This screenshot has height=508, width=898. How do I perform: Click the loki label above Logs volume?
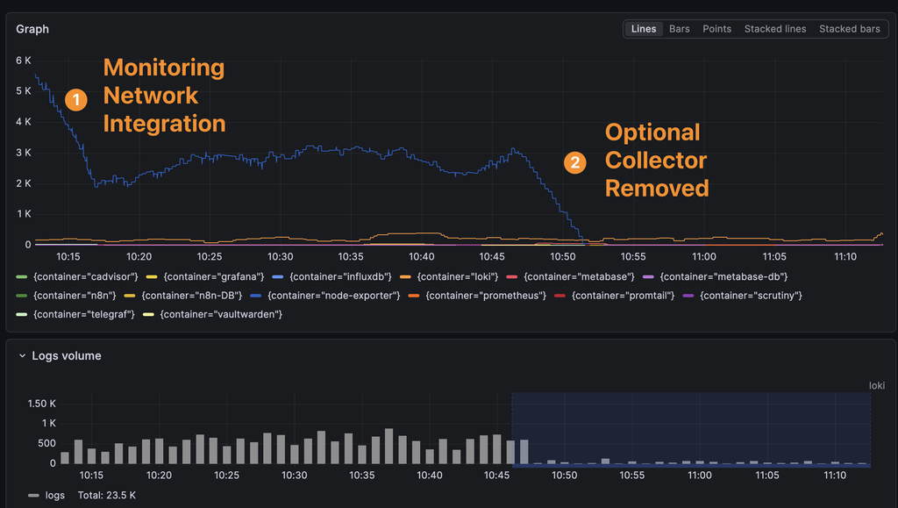coord(876,385)
